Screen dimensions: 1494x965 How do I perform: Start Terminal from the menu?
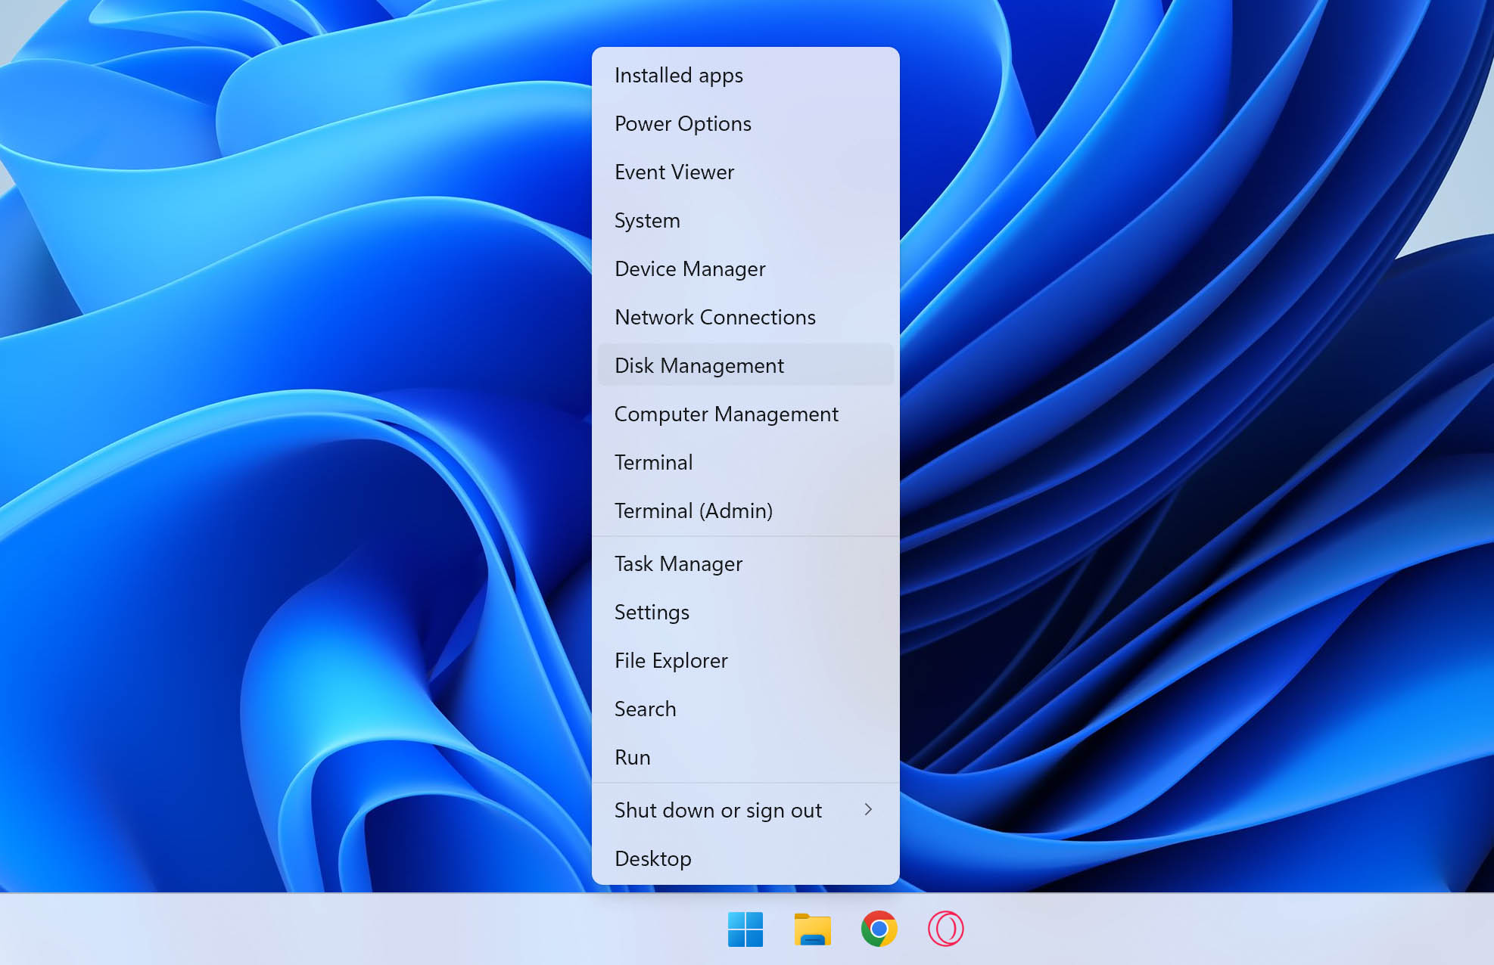(653, 463)
